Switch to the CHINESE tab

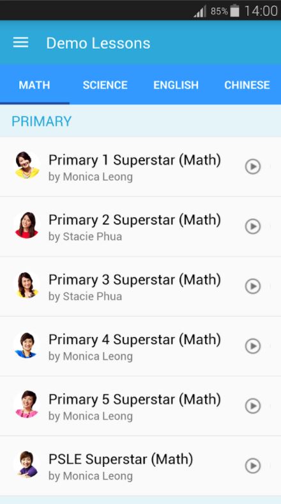(247, 85)
